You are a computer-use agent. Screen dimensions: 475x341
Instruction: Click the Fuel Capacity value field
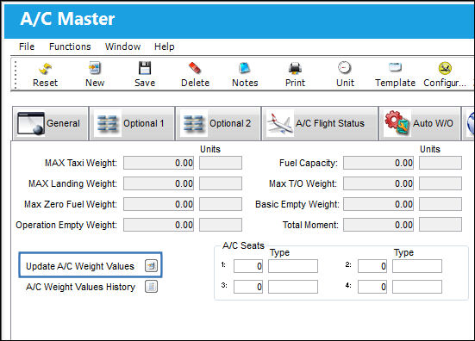coord(378,163)
